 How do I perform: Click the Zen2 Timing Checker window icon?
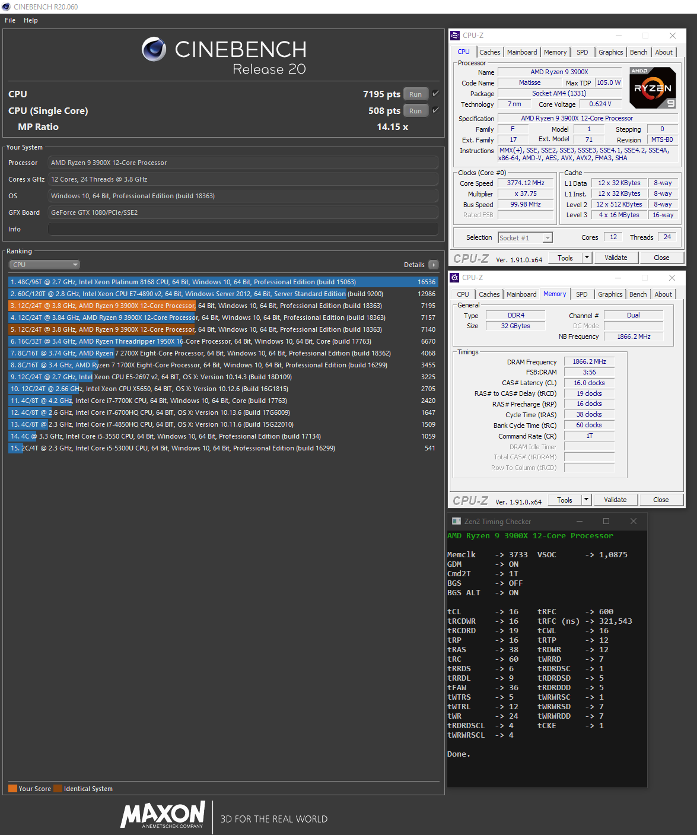(456, 521)
